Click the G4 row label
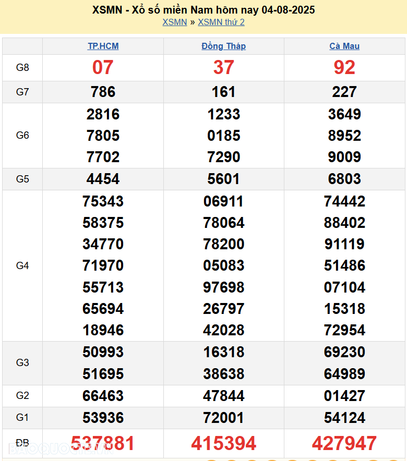407x461 pixels. (22, 266)
